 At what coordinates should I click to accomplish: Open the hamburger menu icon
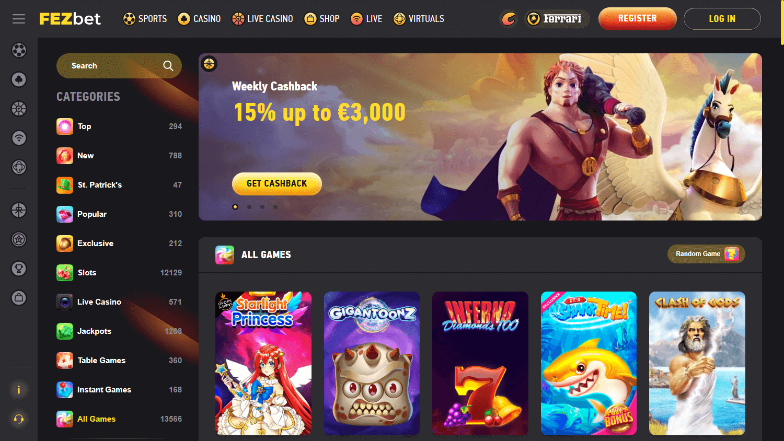click(19, 19)
